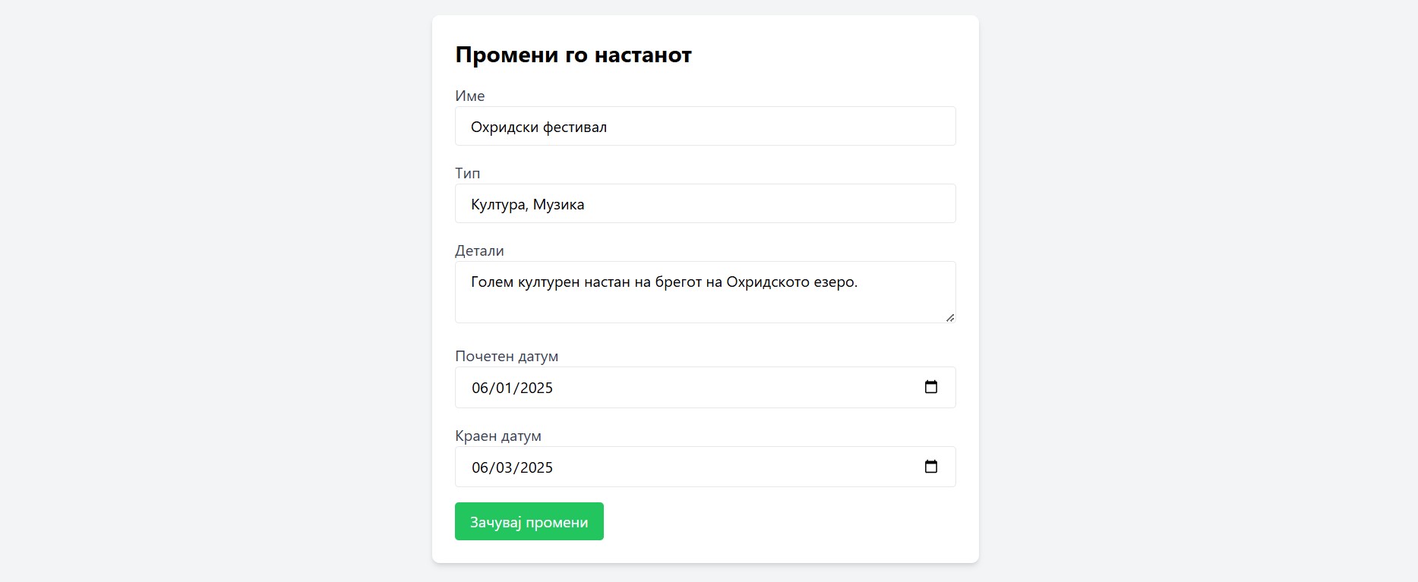Click the empty space in the Краен датум field
Viewport: 1418px width, 582px height.
pyautogui.click(x=729, y=468)
